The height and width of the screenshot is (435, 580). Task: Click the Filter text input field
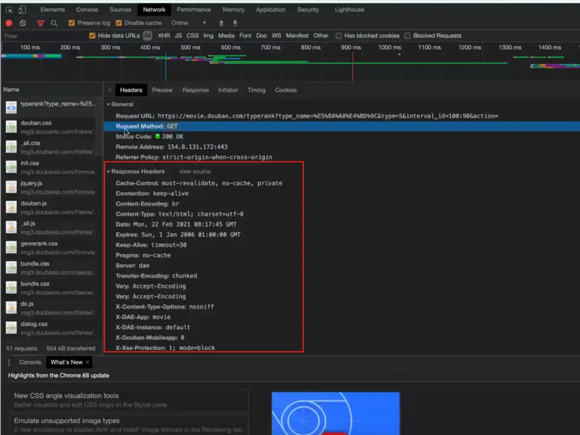(43, 36)
